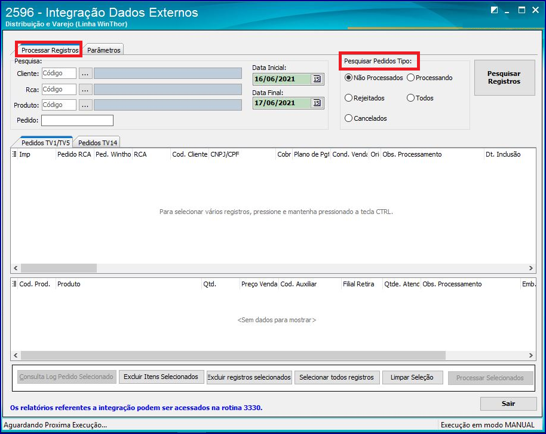
Task: Click items grid Obs. Processamento header
Action: pos(471,284)
